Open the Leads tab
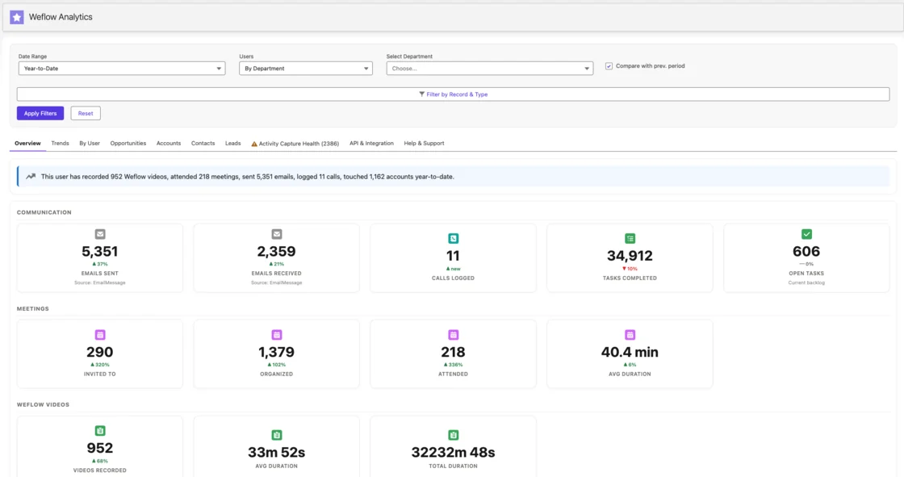Image resolution: width=904 pixels, height=477 pixels. pos(233,143)
